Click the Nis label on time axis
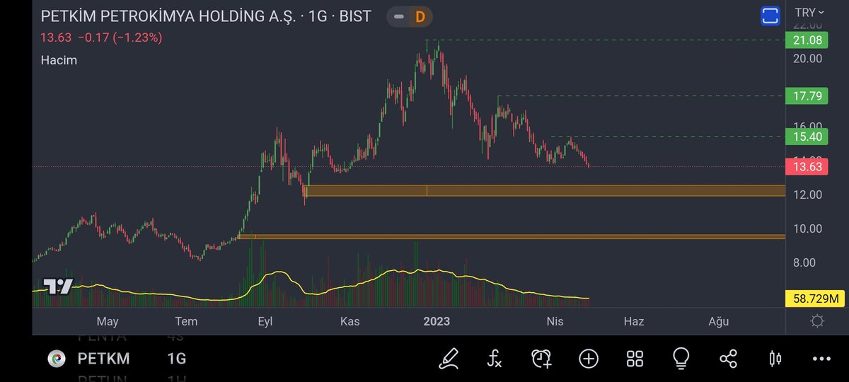Image resolution: width=849 pixels, height=382 pixels. click(555, 321)
